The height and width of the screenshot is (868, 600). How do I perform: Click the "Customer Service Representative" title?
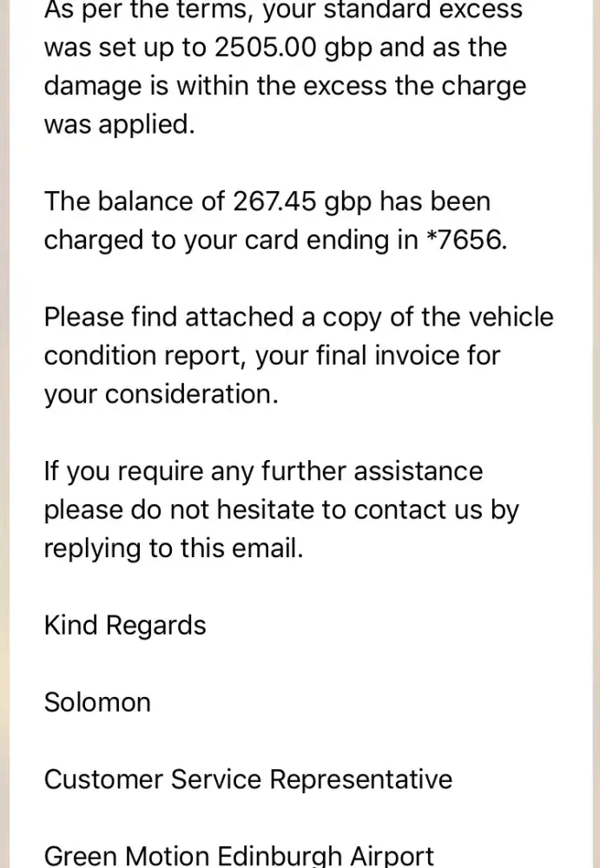(x=248, y=779)
